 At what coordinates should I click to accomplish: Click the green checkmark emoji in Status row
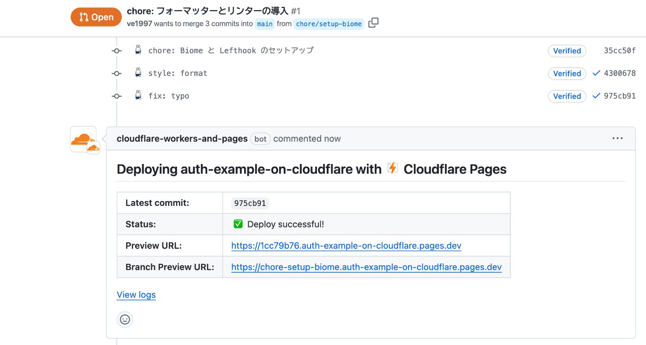238,224
